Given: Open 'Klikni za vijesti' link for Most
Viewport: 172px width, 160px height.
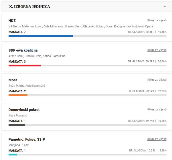Looking at the screenshot, I should [157, 80].
